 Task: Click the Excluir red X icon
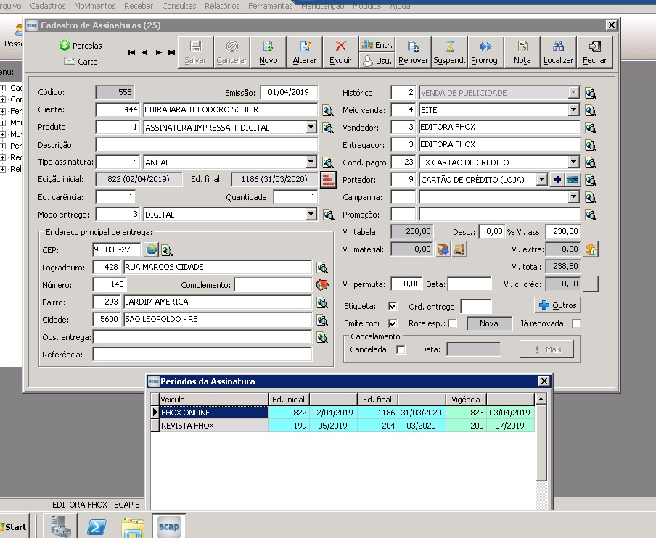pos(340,46)
